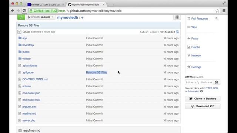Switch clone URL to Subversion link
Image resolution: width=237 pixels, height=133 pixels.
[193, 91]
